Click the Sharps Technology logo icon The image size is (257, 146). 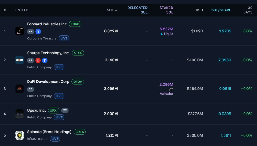point(20,60)
